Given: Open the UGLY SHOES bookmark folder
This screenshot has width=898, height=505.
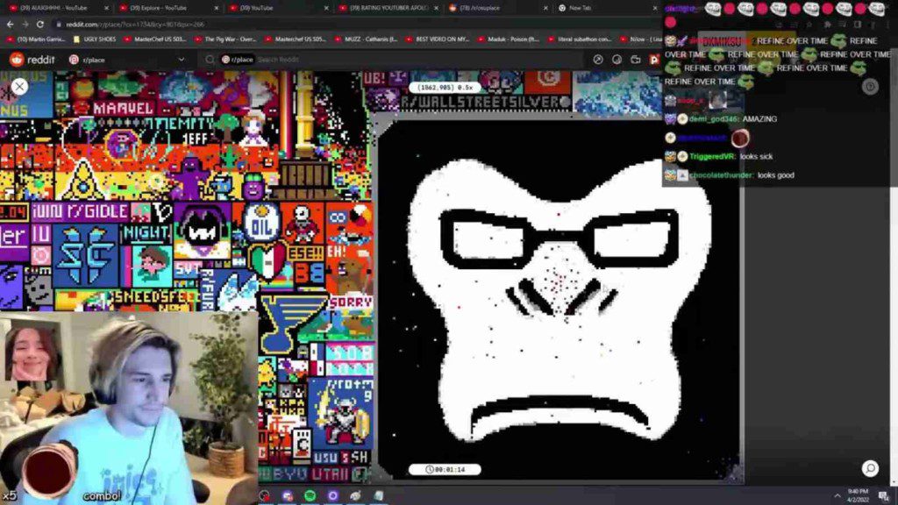Looking at the screenshot, I should pos(95,39).
